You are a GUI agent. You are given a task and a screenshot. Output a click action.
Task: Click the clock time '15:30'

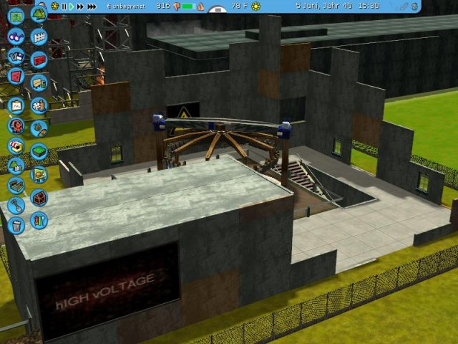369,6
